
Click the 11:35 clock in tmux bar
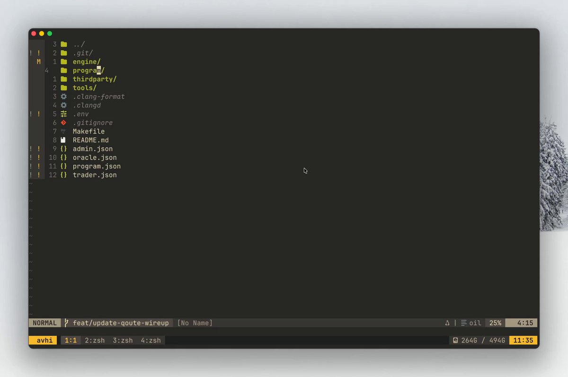tap(523, 341)
